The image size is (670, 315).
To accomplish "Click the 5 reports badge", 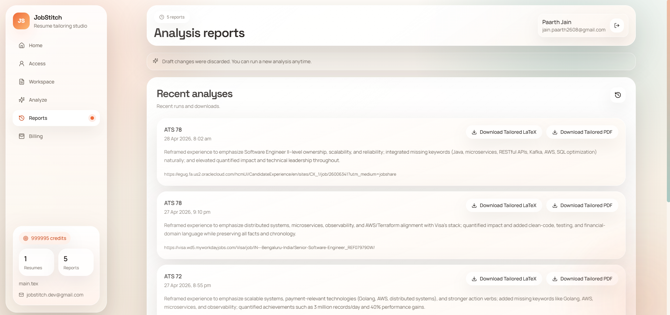I will point(172,17).
